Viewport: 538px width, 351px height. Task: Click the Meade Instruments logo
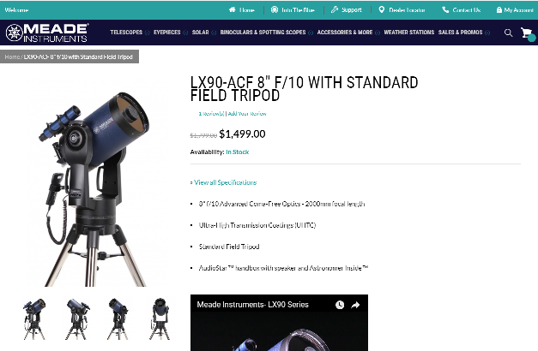pyautogui.click(x=46, y=33)
